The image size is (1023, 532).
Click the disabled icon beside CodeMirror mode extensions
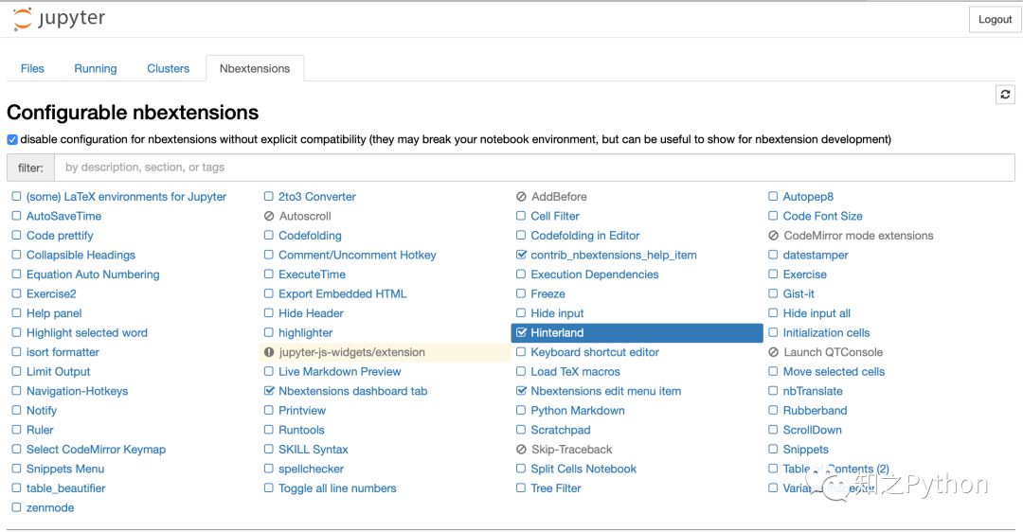click(774, 236)
